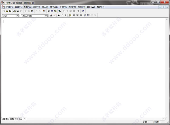Go forward with the right arrow icon
The width and height of the screenshot is (170, 125).
tap(67, 11)
